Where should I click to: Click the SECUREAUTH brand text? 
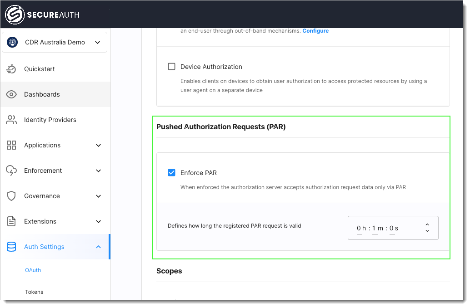point(53,15)
